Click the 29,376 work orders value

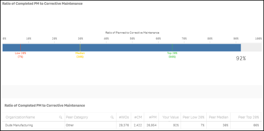124,125
